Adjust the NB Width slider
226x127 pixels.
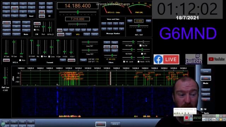point(129,49)
